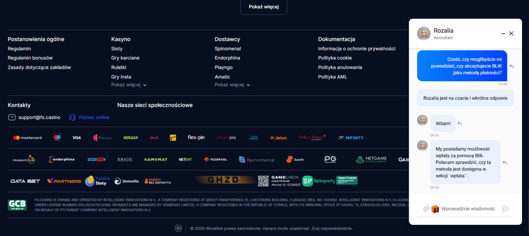Open the Gry insta link
The image size is (529, 236).
pos(121,77)
